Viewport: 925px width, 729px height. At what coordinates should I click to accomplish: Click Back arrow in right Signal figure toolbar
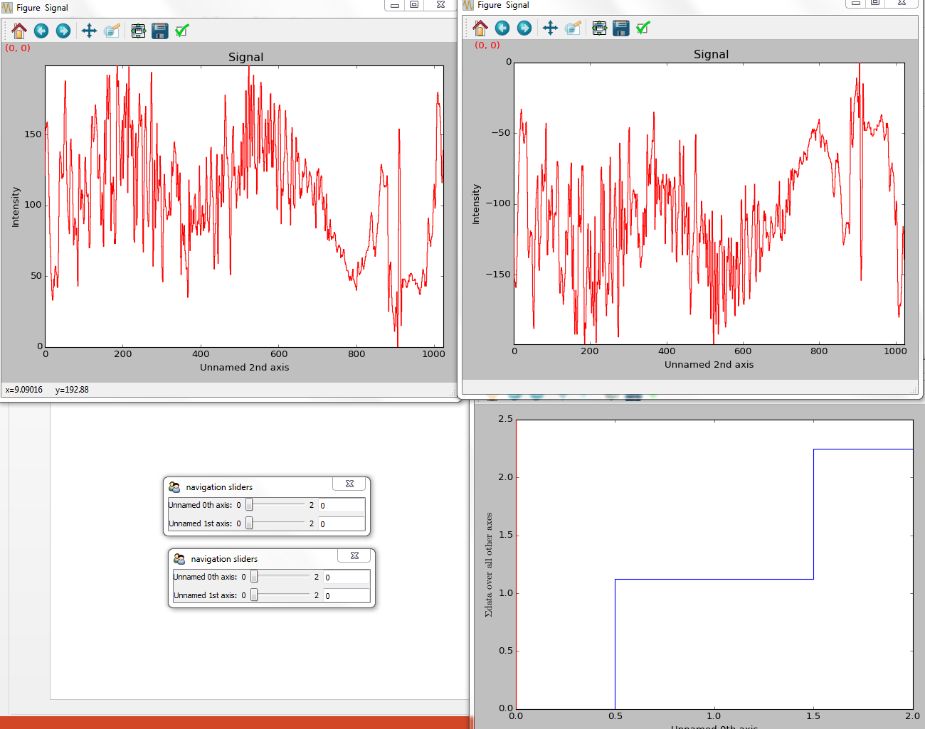(x=502, y=28)
